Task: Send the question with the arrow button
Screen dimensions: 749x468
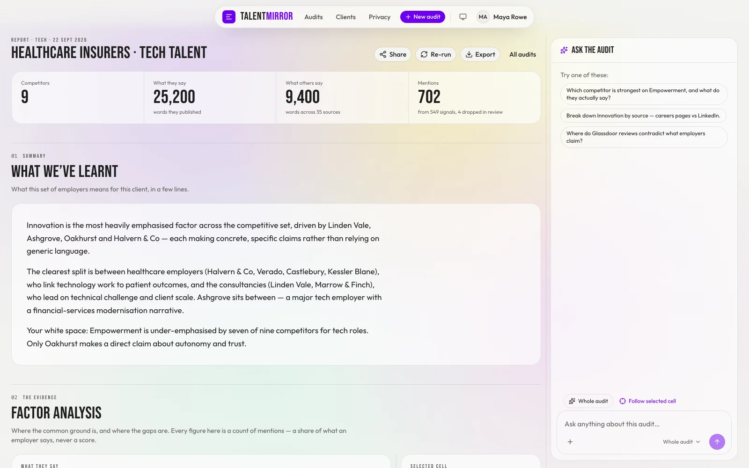Action: point(717,442)
